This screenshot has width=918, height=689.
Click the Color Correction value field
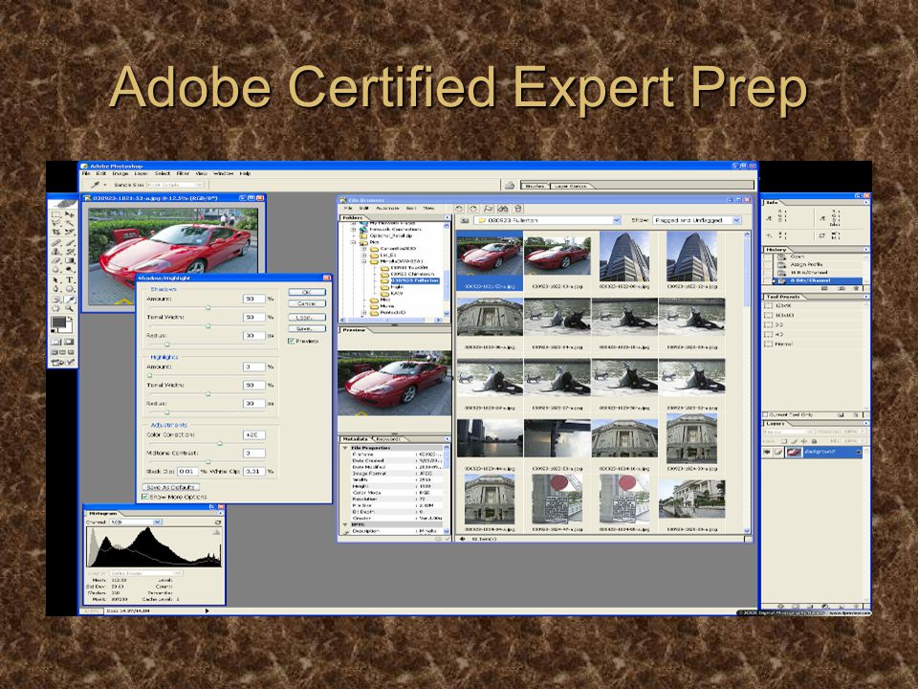pos(254,434)
